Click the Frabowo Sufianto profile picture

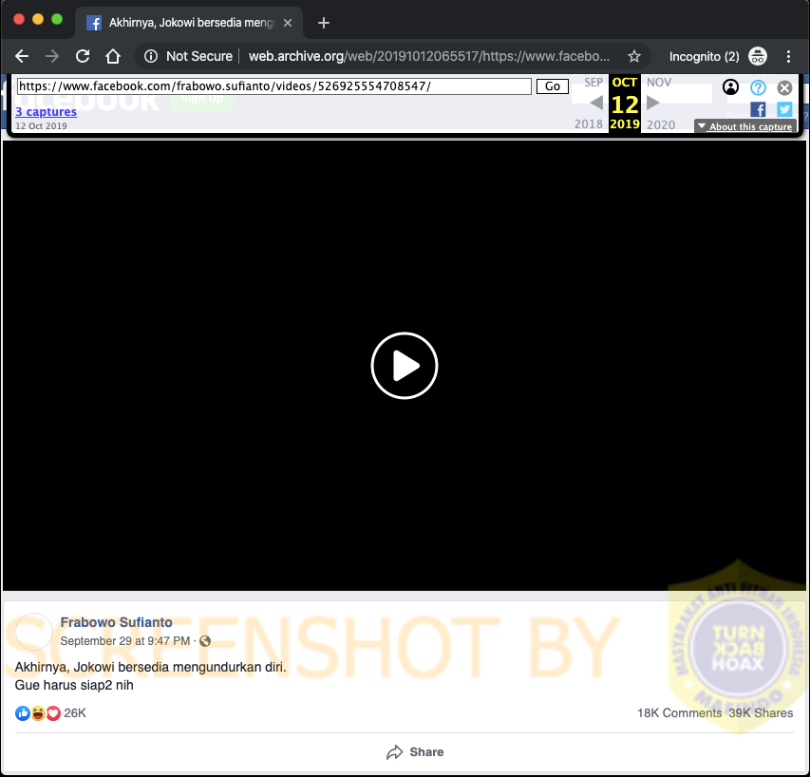[34, 632]
